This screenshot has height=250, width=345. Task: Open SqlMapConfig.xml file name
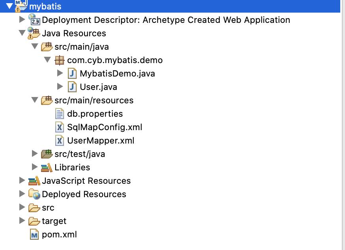point(105,127)
